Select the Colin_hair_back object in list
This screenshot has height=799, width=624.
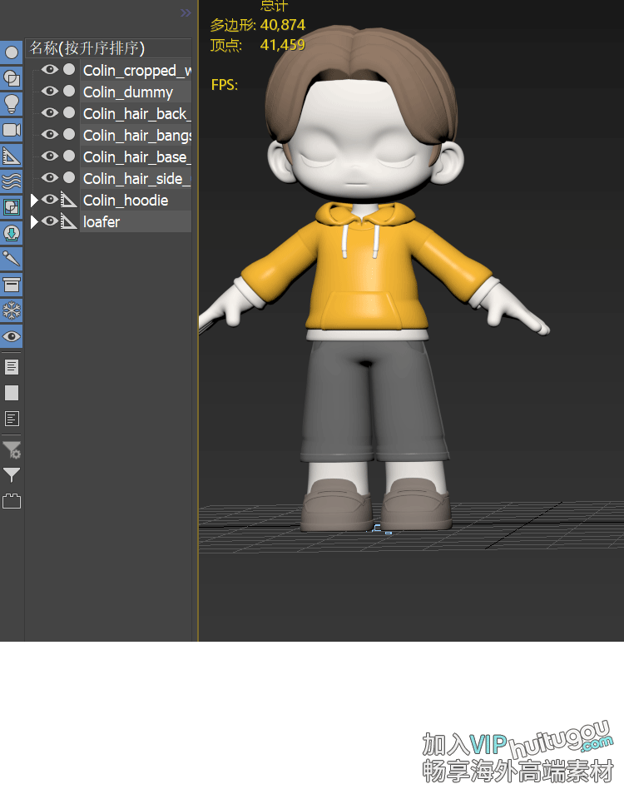click(136, 113)
